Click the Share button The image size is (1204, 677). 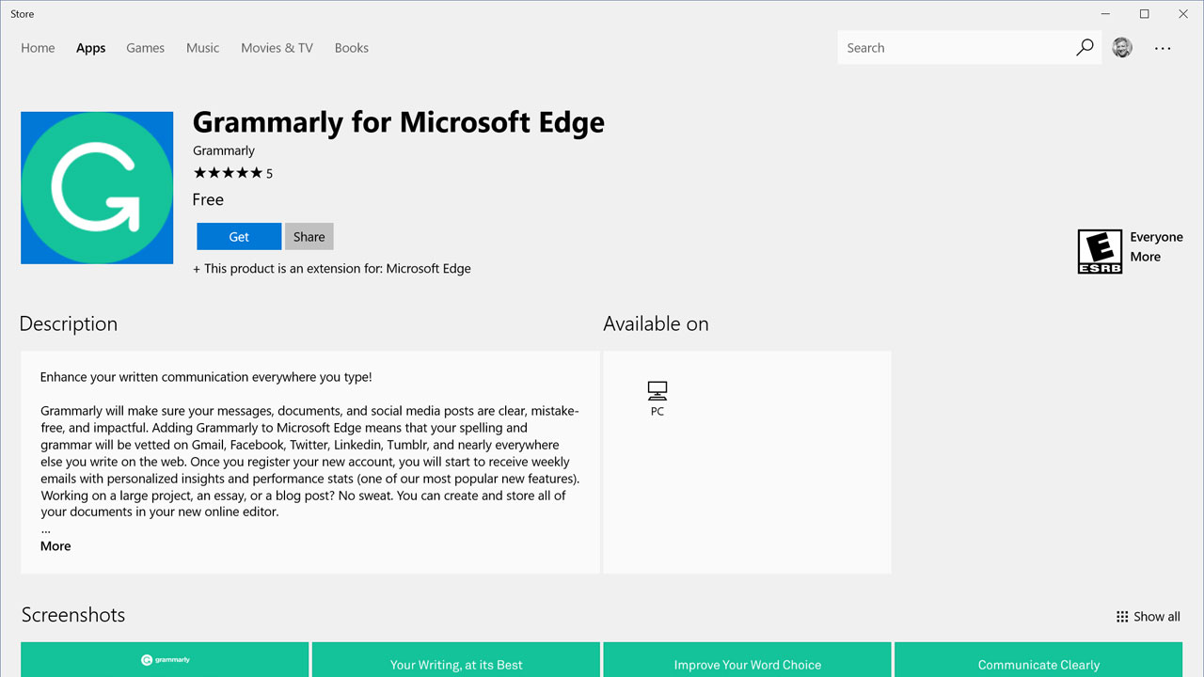coord(309,236)
